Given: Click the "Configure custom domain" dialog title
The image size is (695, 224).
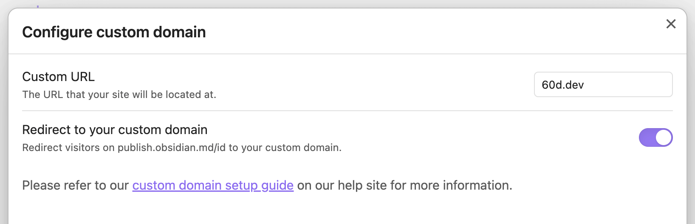Looking at the screenshot, I should click(114, 32).
